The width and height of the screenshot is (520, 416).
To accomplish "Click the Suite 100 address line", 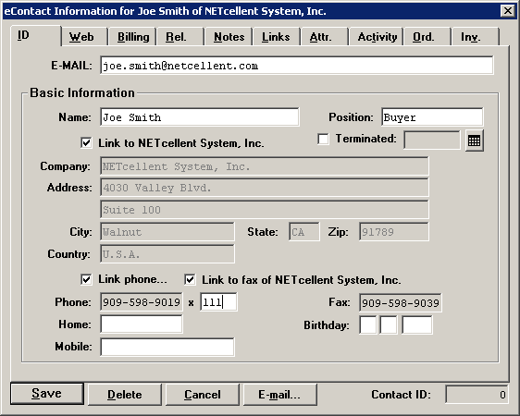I will click(265, 210).
